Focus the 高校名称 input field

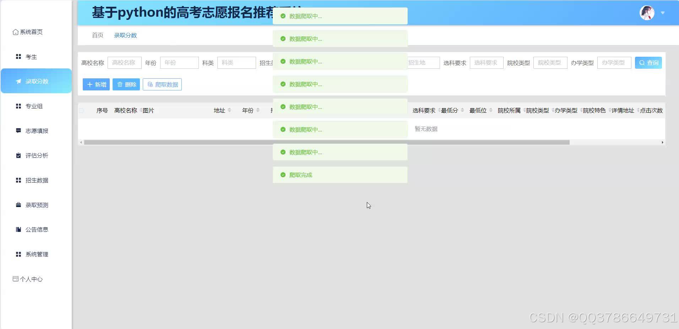point(125,63)
